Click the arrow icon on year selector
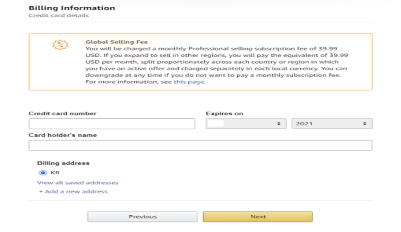 point(365,123)
